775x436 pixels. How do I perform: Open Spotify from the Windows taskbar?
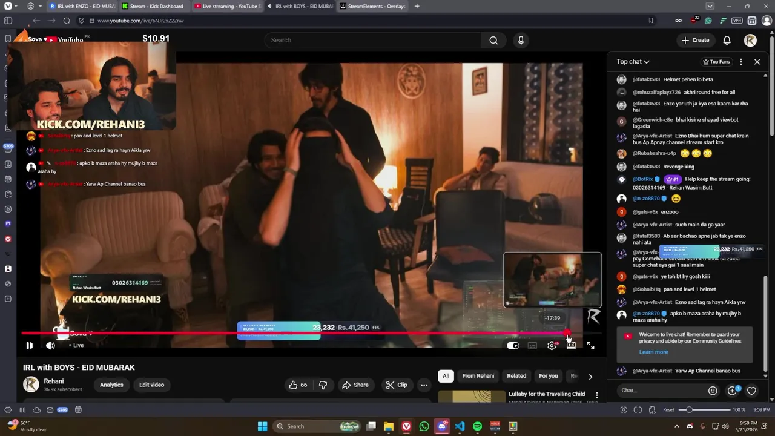[477, 426]
